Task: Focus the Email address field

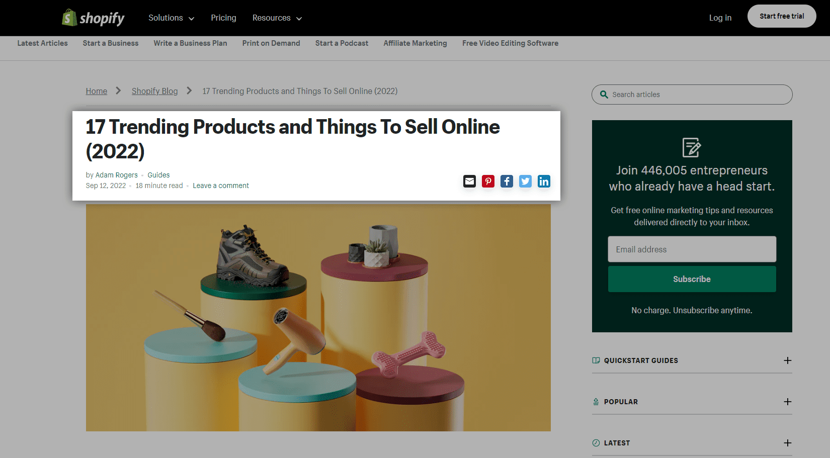Action: pos(692,249)
